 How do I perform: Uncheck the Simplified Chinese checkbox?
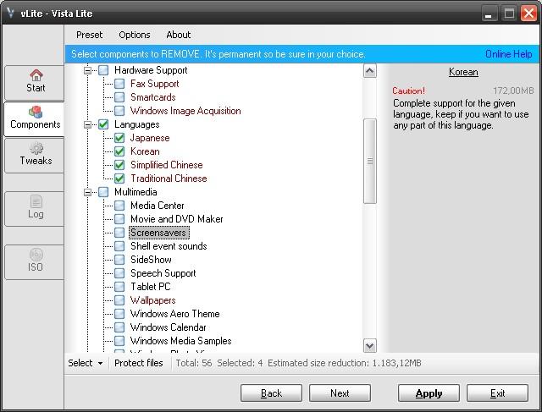(119, 165)
